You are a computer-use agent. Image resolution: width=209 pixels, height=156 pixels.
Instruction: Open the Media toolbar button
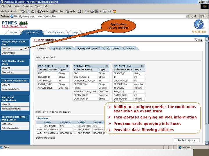(71, 11)
